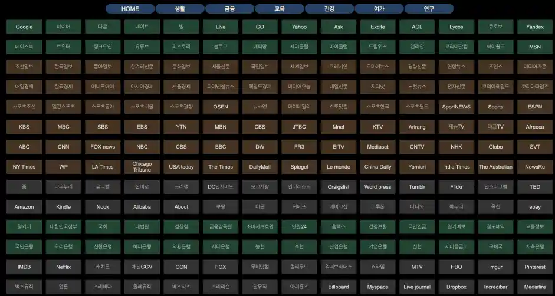Open the 조선일보 newspaper link
The height and width of the screenshot is (296, 555).
tap(24, 67)
